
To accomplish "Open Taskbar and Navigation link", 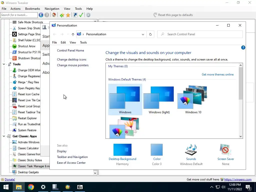I will coord(72,157).
